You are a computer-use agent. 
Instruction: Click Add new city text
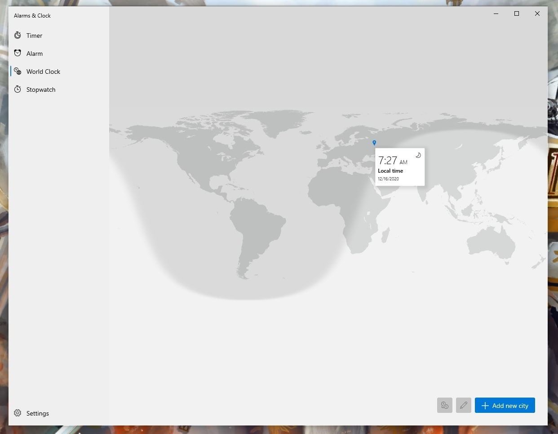510,406
